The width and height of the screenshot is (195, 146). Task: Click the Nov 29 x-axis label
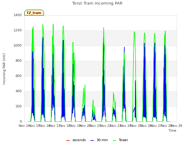tap(177, 126)
